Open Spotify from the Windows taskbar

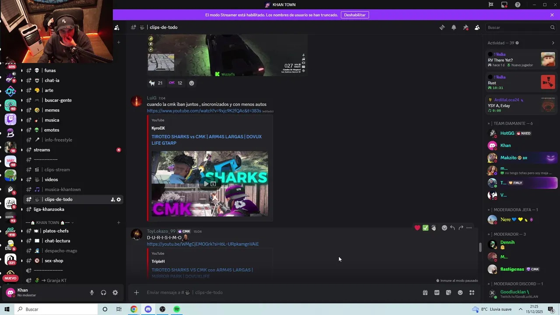point(177,309)
